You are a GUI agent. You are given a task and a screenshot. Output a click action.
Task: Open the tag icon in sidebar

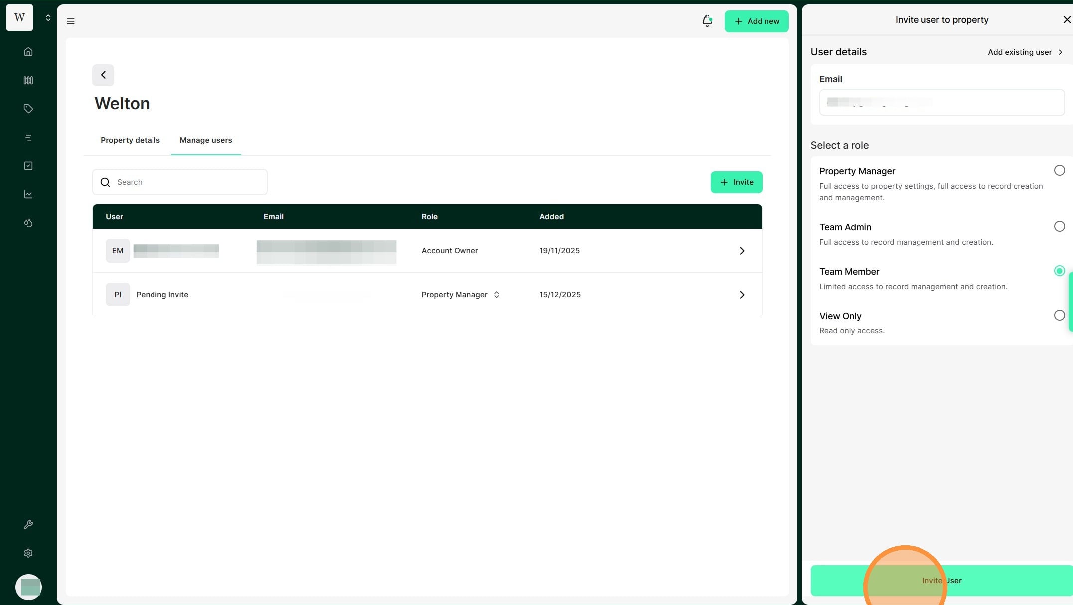point(28,109)
